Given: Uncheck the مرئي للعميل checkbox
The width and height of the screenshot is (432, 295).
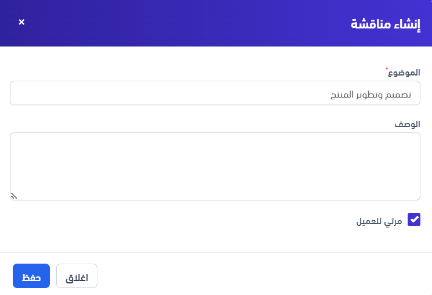Looking at the screenshot, I should click(414, 220).
